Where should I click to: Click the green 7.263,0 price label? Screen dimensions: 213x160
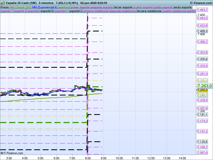[204, 86]
